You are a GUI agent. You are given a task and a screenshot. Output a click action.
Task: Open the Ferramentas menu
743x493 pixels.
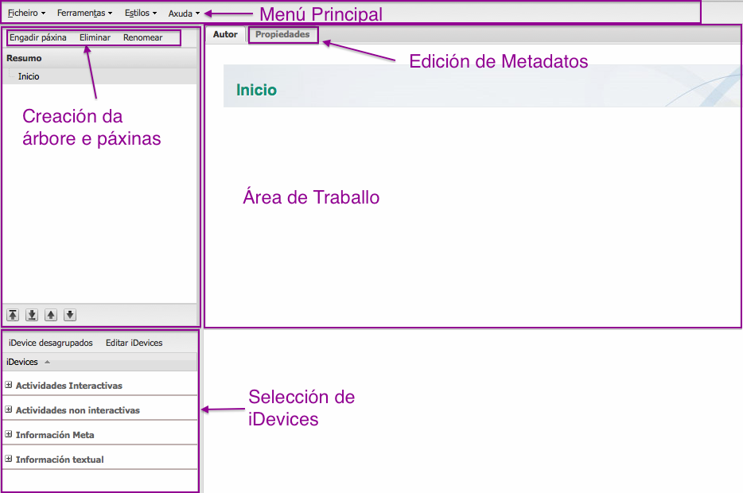point(82,12)
